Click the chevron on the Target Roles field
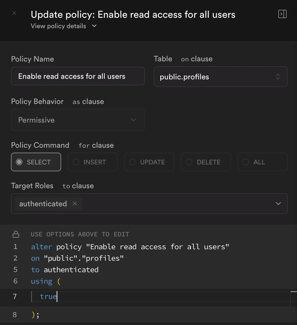297x325 pixels. [x=278, y=204]
